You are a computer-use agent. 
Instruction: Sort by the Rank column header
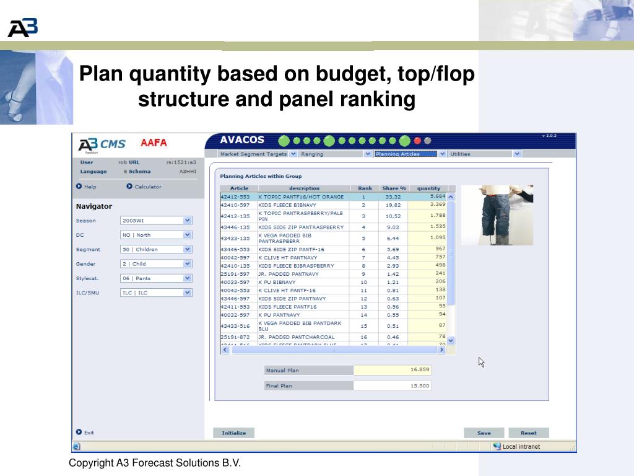coord(365,188)
